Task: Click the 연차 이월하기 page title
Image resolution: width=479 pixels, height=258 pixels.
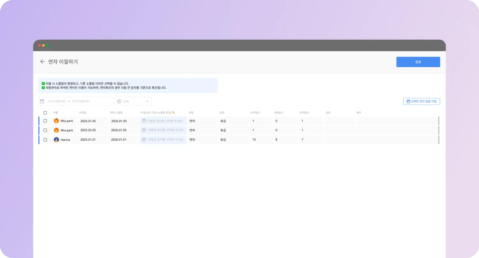Action: pyautogui.click(x=63, y=62)
